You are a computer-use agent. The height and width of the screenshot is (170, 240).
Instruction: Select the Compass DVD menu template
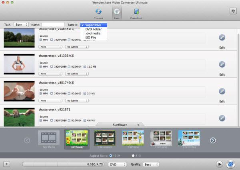point(161,139)
